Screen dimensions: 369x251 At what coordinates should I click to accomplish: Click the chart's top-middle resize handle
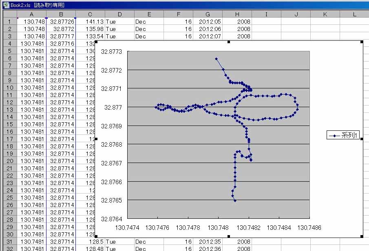(229, 42)
